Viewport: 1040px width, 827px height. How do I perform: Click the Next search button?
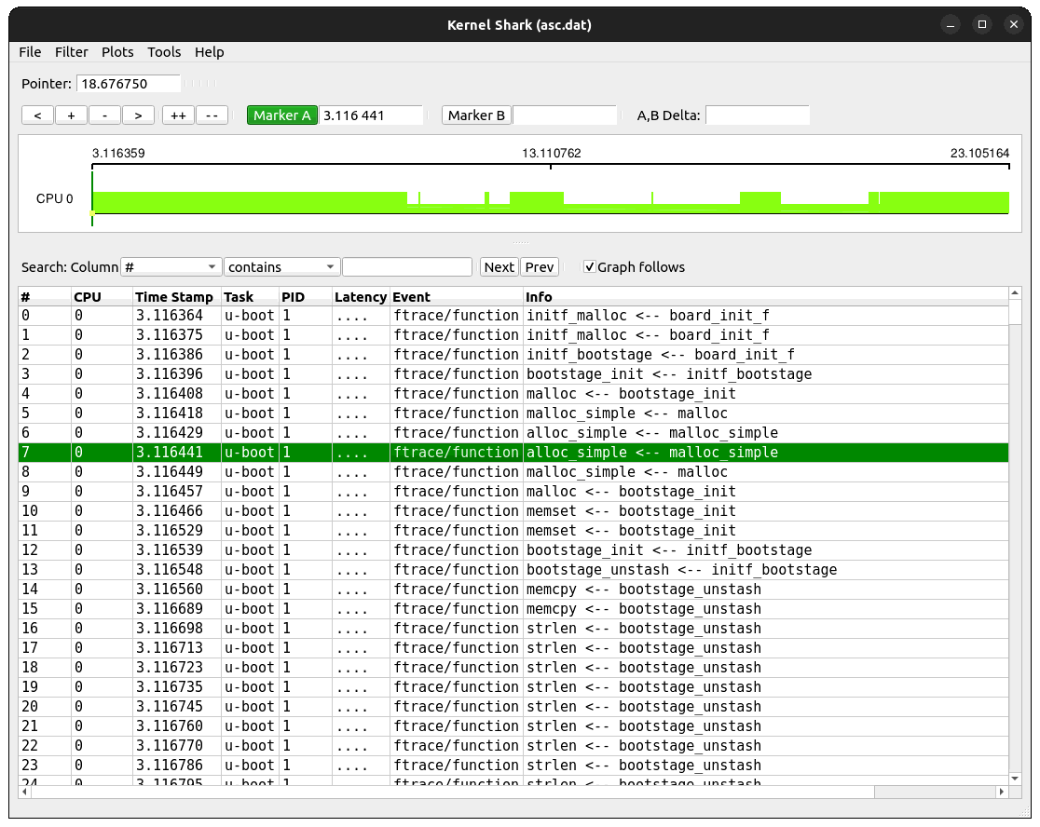(x=499, y=267)
